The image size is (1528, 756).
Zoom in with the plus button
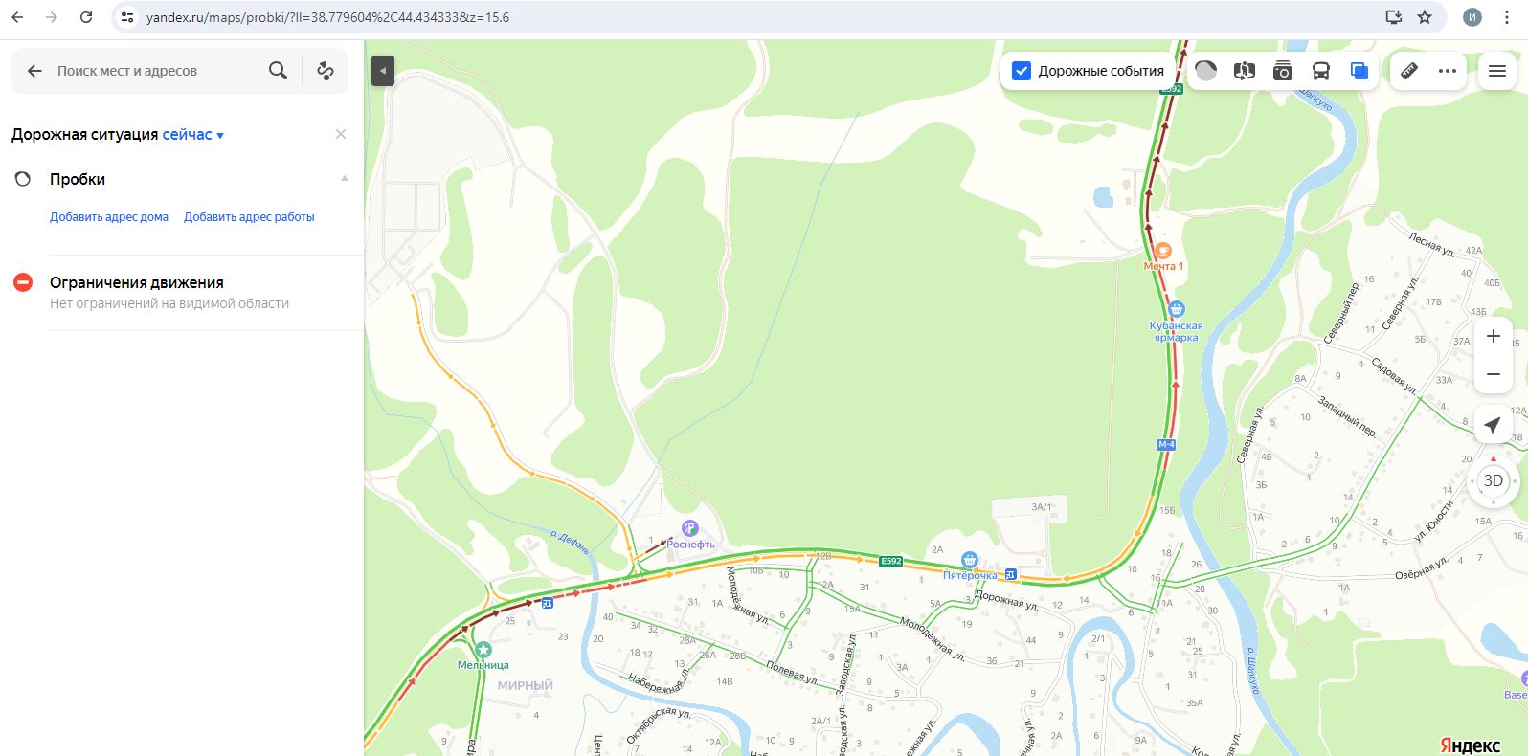point(1493,336)
